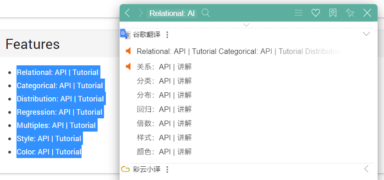Click the search magnifier icon in popup header
384x180 pixels.
tap(206, 13)
